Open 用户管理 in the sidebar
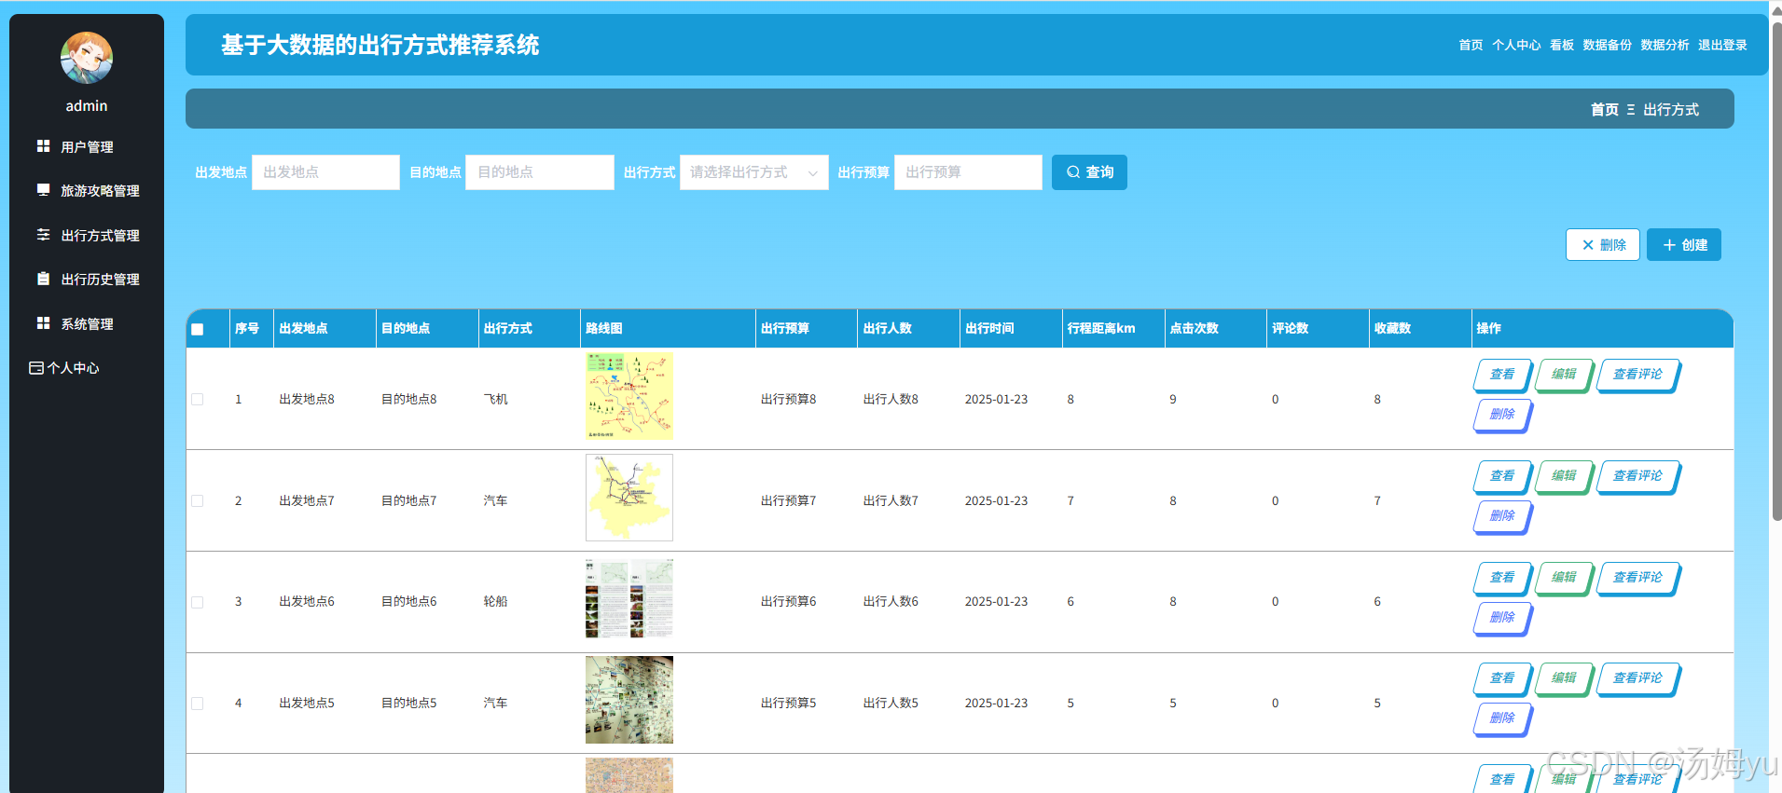Image resolution: width=1782 pixels, height=793 pixels. pyautogui.click(x=87, y=147)
